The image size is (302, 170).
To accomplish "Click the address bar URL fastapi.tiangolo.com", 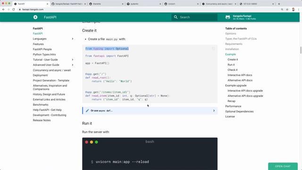I will [33, 9].
